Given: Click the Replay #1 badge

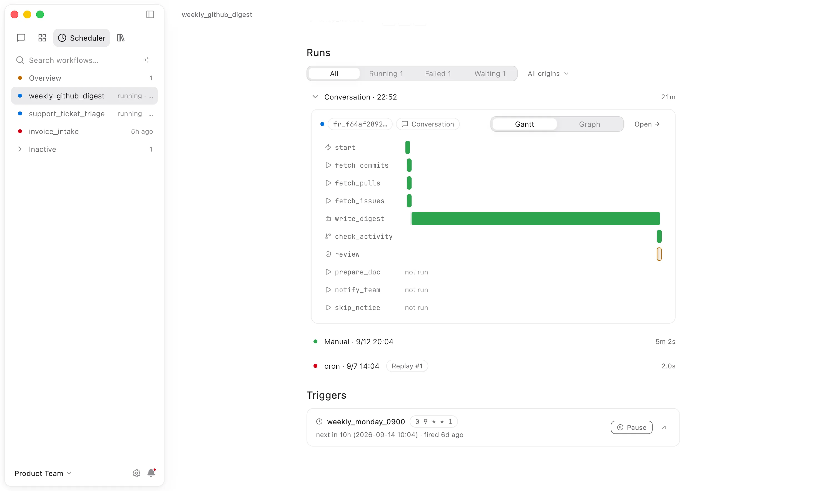Looking at the screenshot, I should pyautogui.click(x=407, y=366).
